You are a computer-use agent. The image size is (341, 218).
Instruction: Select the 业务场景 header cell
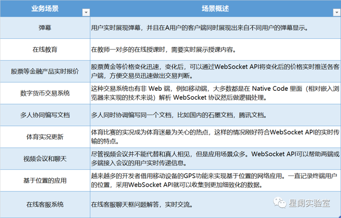(45, 8)
